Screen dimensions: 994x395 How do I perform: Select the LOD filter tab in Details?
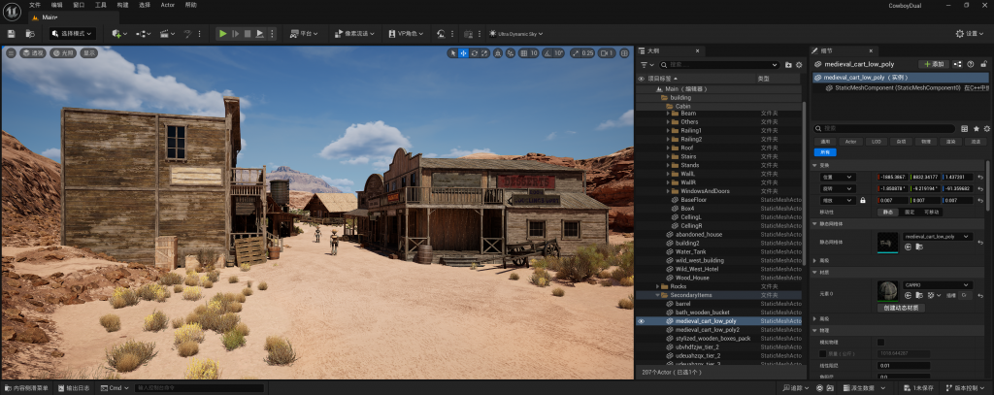click(x=876, y=141)
